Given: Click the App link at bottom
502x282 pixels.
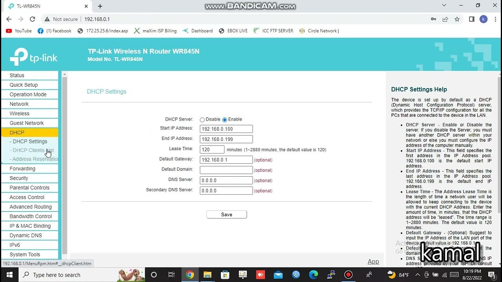Looking at the screenshot, I should 373,262.
